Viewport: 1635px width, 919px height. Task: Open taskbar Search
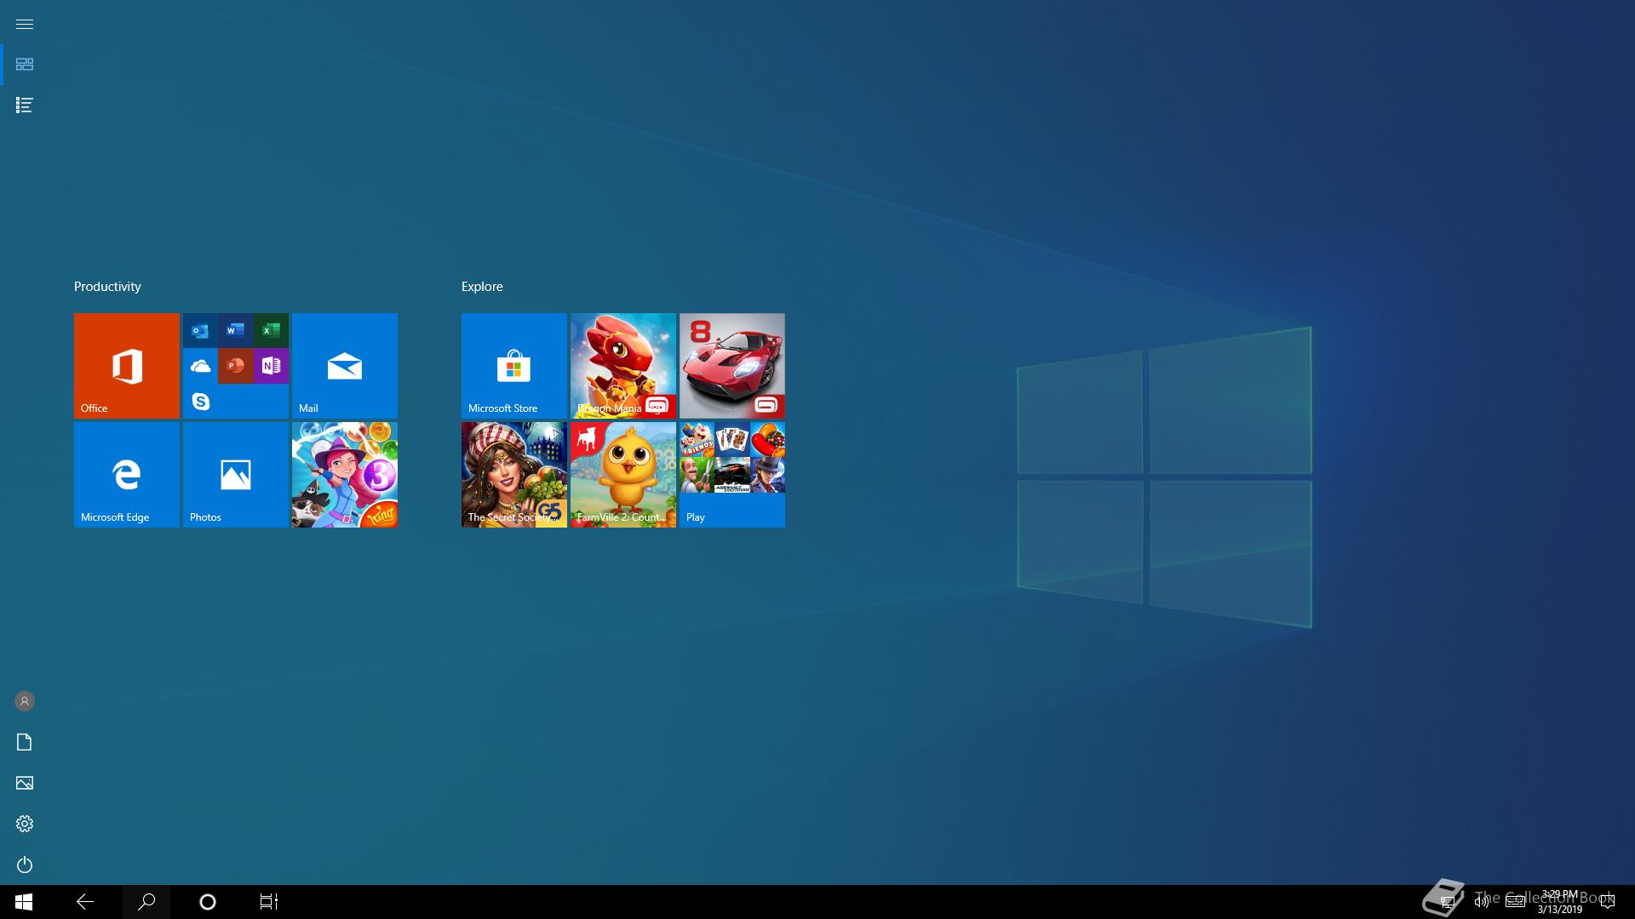point(146,902)
